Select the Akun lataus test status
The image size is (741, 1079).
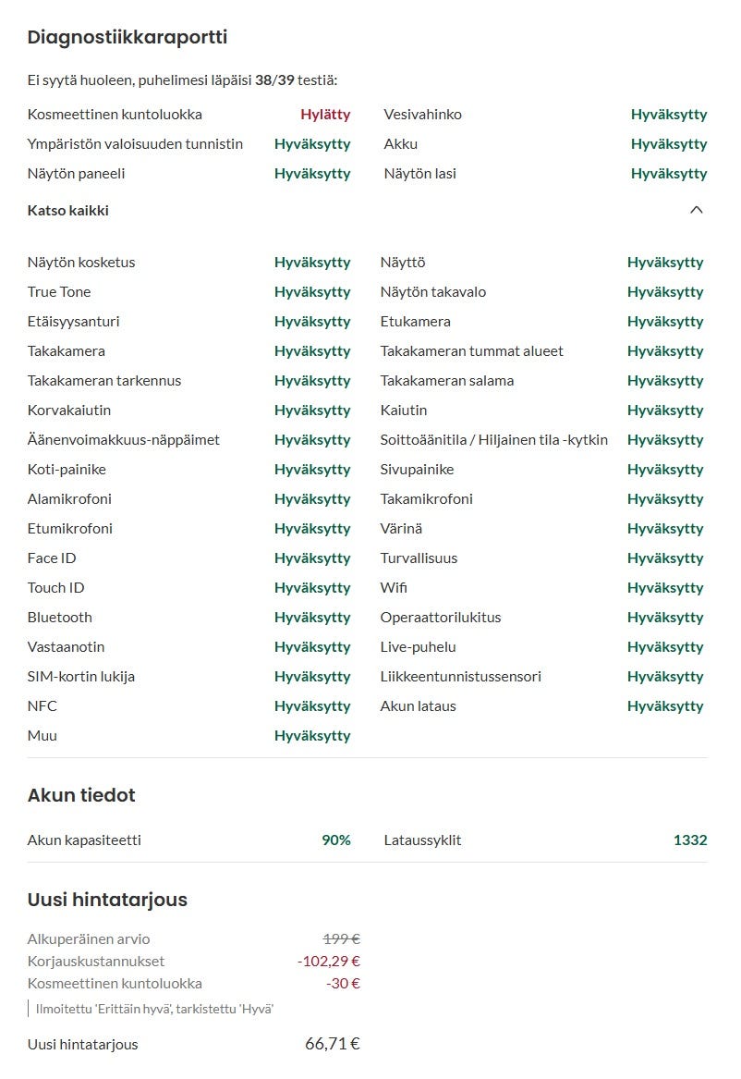point(666,705)
